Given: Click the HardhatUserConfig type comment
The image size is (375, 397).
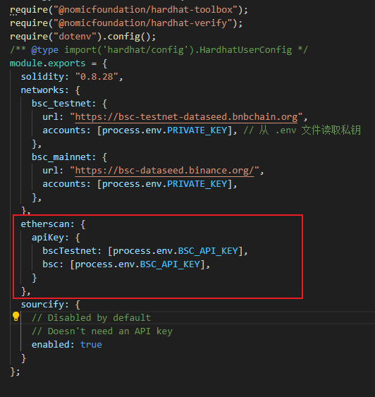Looking at the screenshot, I should (x=159, y=50).
